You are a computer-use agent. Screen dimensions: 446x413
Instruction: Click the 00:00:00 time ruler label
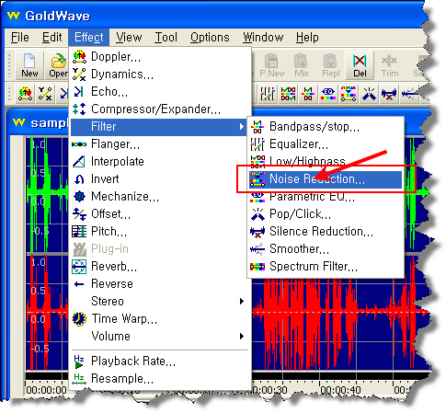tap(47, 390)
